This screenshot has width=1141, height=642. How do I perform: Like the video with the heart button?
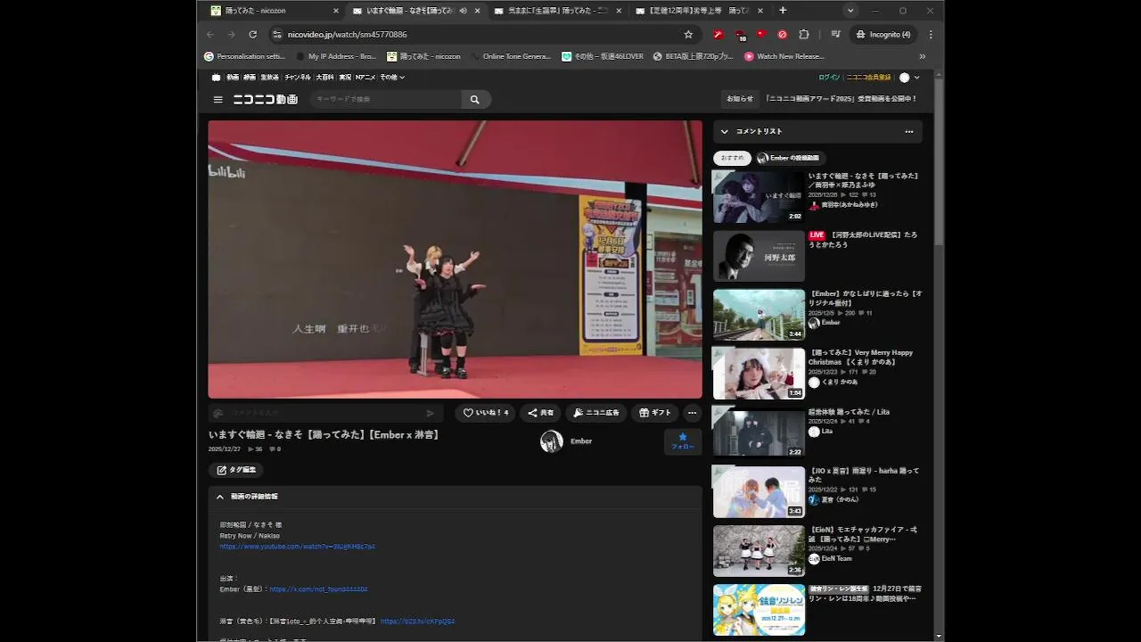485,413
